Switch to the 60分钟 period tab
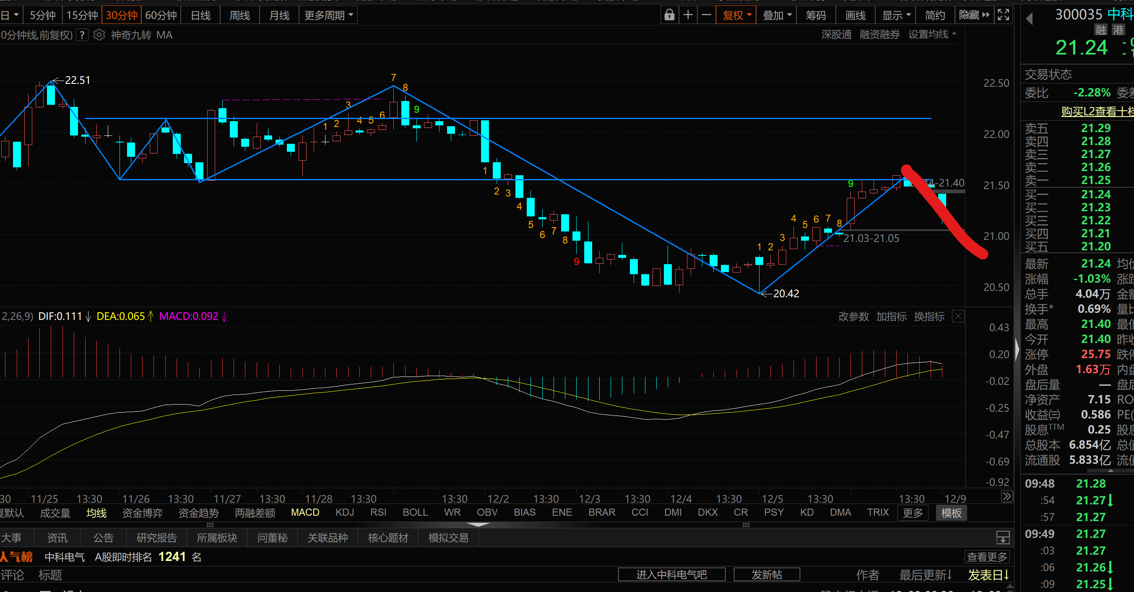Screen dimensions: 1134x592 161,16
